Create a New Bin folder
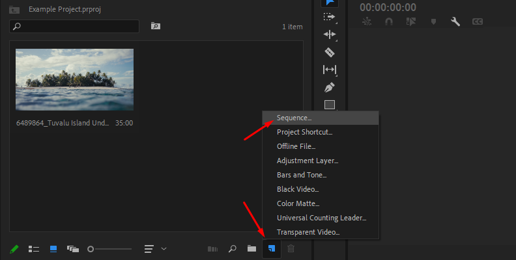The height and width of the screenshot is (260, 516). pyautogui.click(x=251, y=248)
